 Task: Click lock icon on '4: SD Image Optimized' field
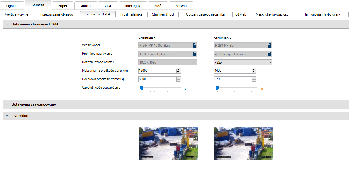coord(269,54)
